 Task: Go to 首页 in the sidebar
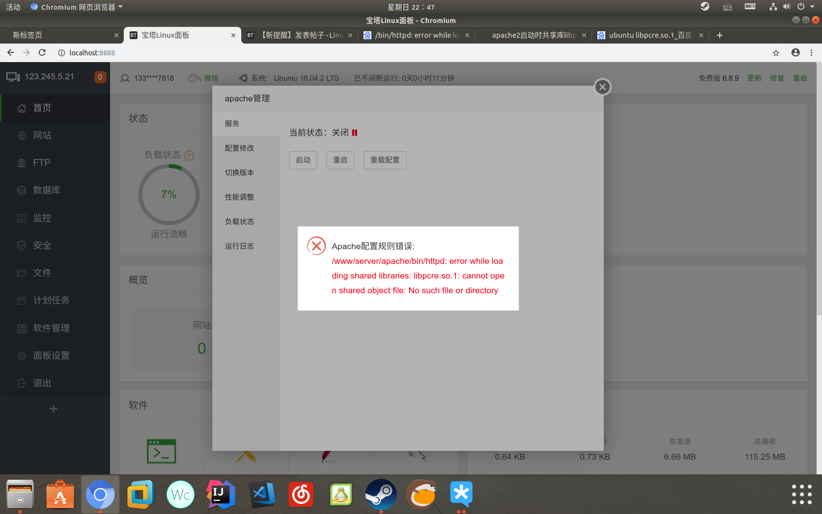(55, 108)
